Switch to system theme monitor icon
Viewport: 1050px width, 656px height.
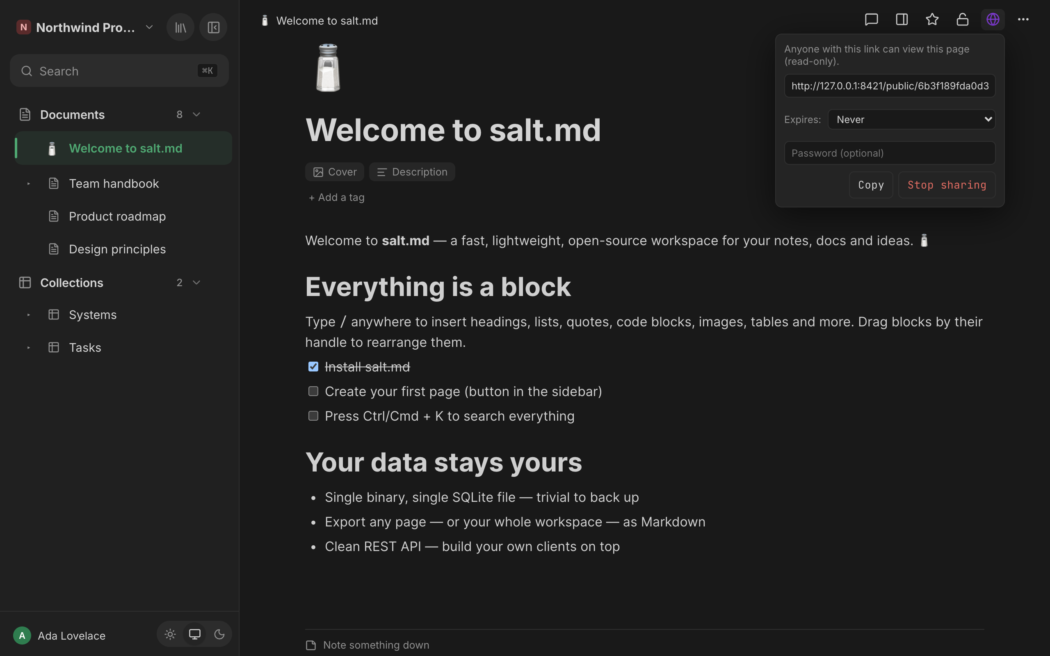(x=194, y=634)
